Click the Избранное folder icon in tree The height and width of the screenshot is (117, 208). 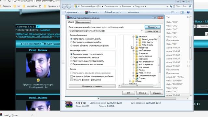pyautogui.click(x=136, y=48)
